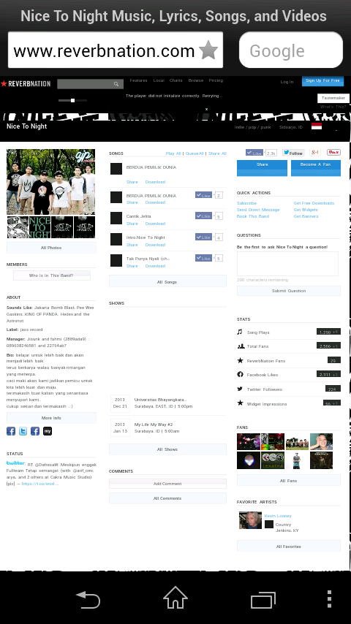Image resolution: width=351 pixels, height=624 pixels.
Task: Click the Total Fans people icon
Action: (x=241, y=346)
